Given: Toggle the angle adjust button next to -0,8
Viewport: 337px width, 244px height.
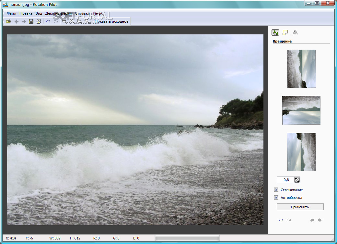Looking at the screenshot, I should click(297, 180).
